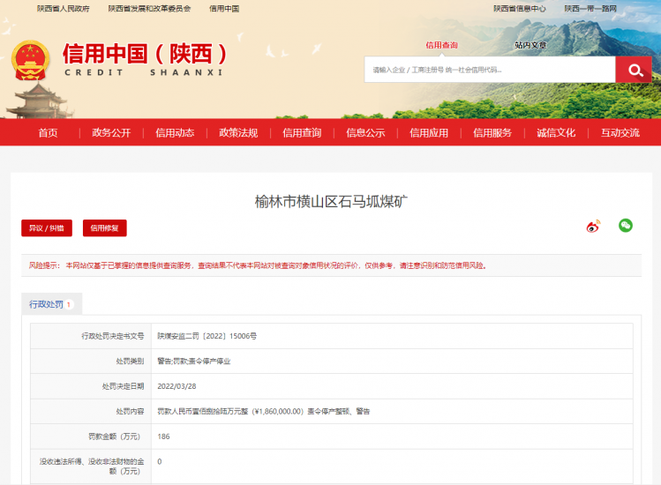
Task: Click the 处罚决定日期 row label
Action: (x=123, y=386)
